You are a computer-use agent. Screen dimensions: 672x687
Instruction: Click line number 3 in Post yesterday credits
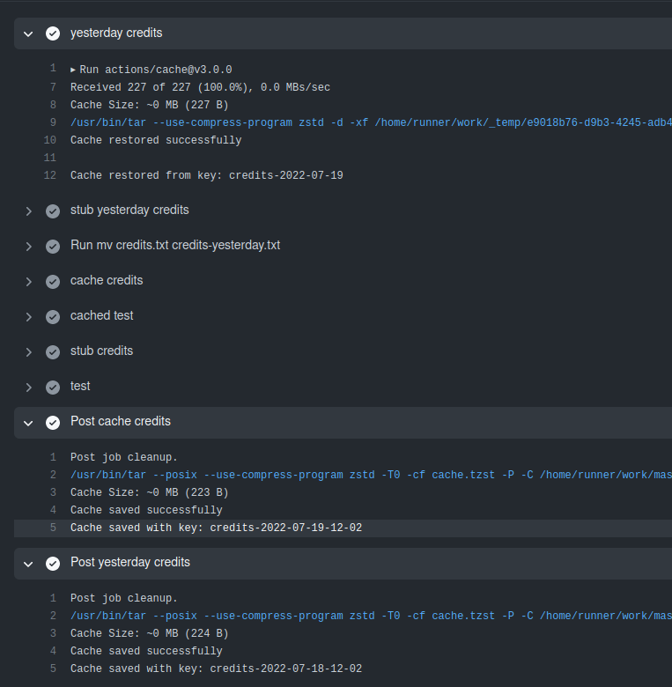(53, 633)
